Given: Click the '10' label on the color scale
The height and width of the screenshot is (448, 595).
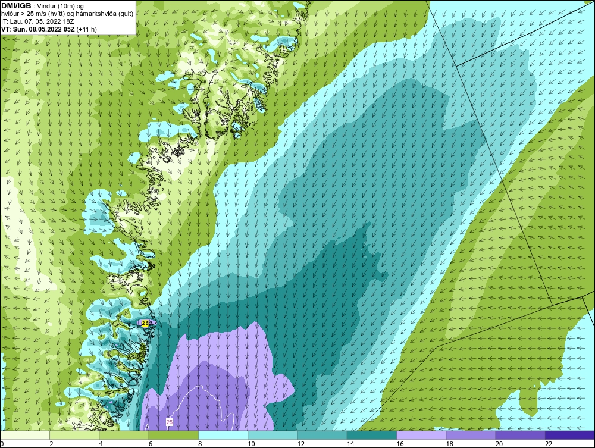Looking at the screenshot, I should [x=251, y=444].
